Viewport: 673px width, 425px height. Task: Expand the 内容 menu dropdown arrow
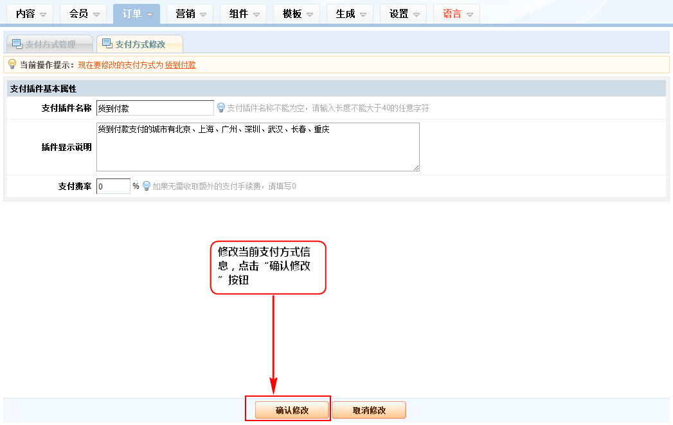pos(43,14)
